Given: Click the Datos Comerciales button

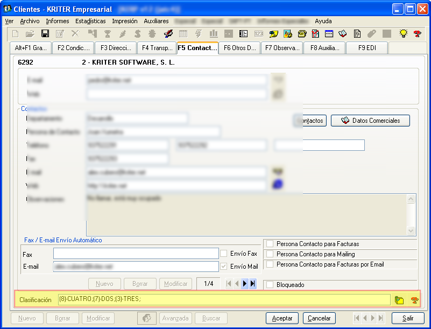Looking at the screenshot, I should (x=370, y=121).
